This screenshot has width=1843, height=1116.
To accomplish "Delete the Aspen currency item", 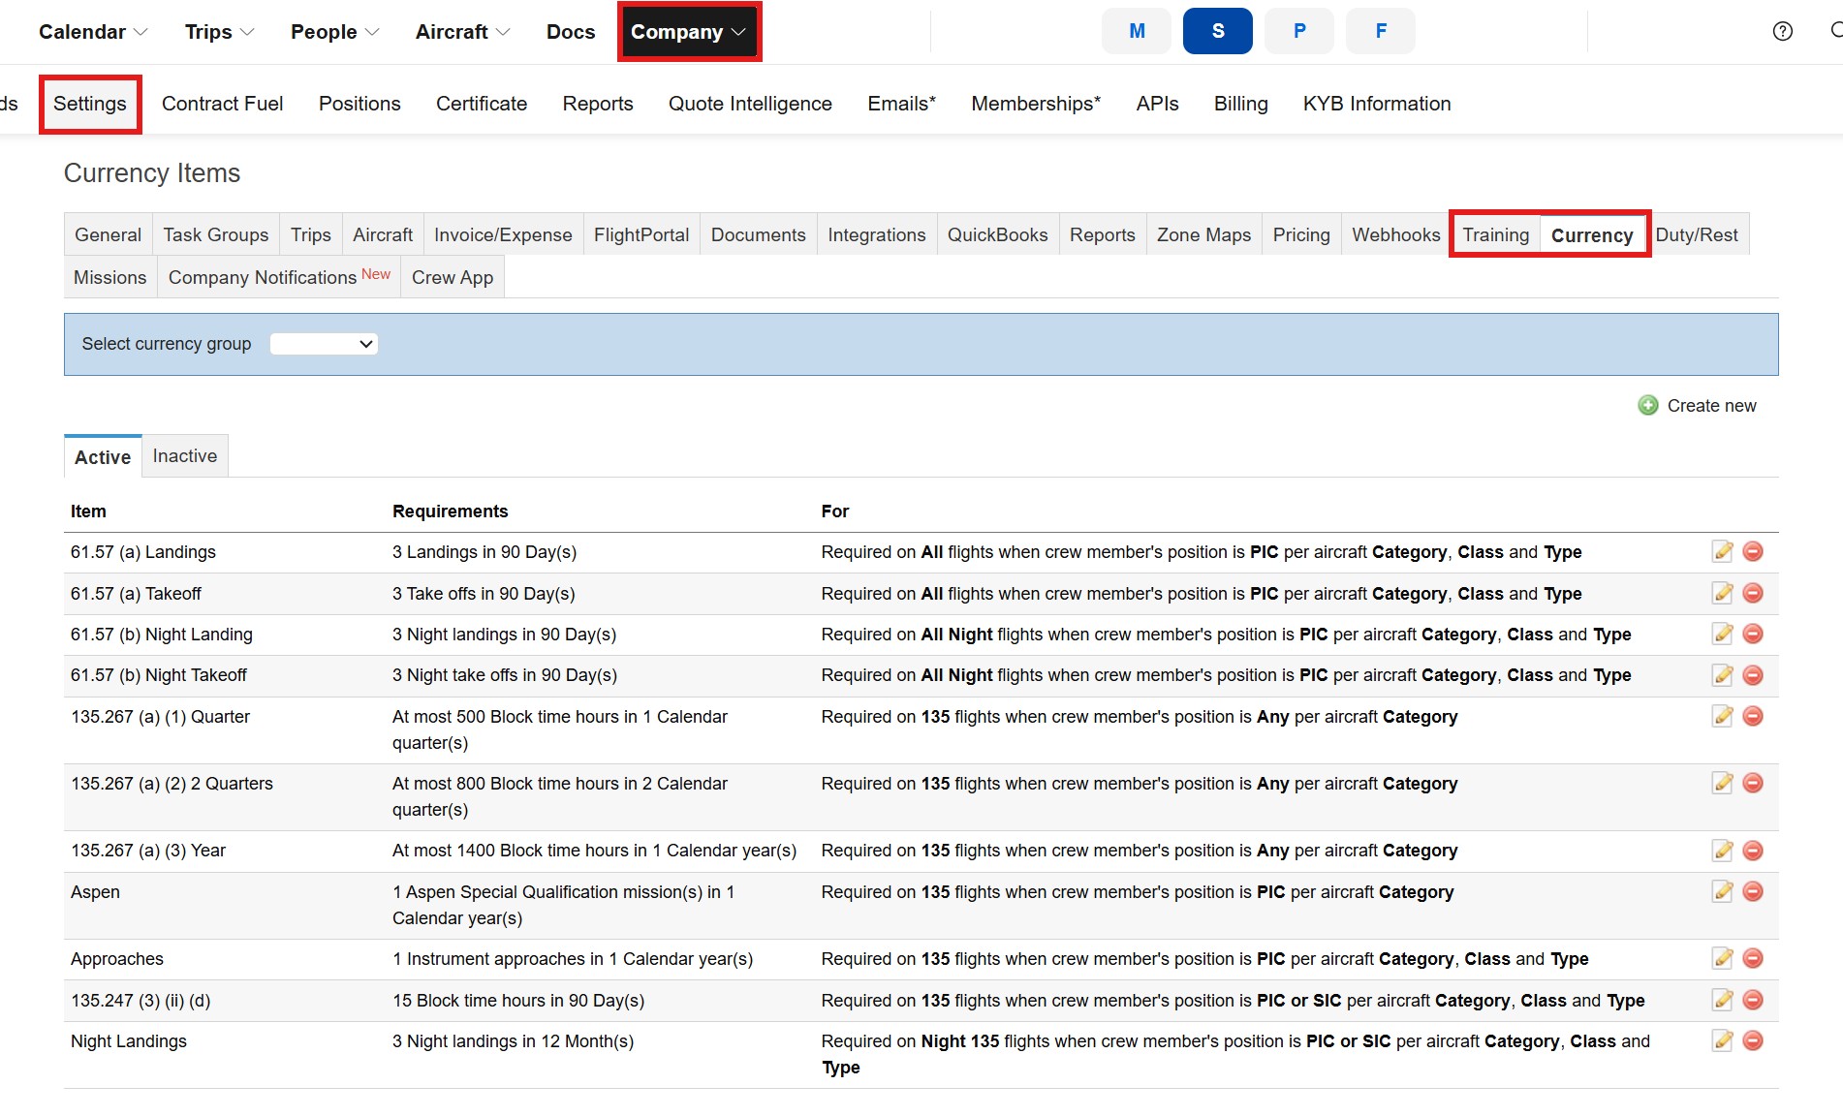I will pos(1753,891).
